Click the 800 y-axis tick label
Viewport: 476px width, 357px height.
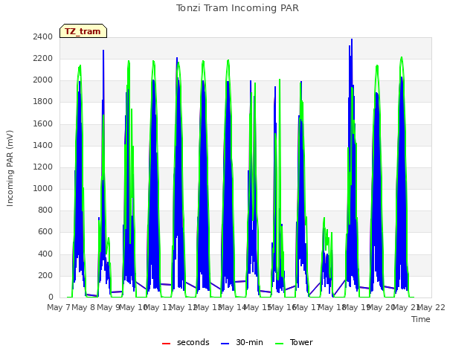45,210
